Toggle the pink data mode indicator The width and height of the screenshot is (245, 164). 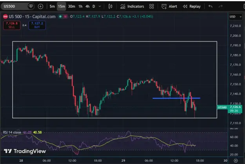[65, 16]
